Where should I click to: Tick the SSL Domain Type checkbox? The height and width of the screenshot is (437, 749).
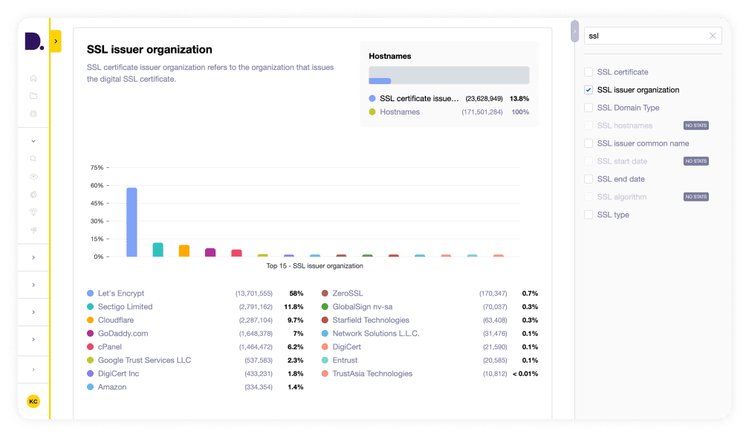point(588,108)
